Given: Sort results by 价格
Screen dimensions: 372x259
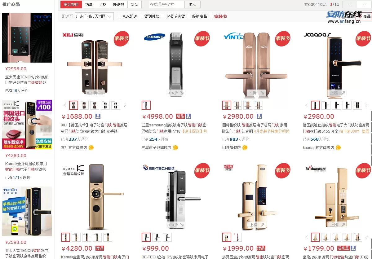Looking at the screenshot, I should tap(103, 4).
